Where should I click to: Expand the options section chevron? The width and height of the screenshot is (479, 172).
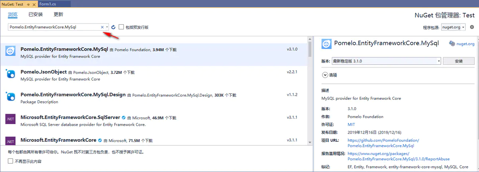pyautogui.click(x=325, y=75)
